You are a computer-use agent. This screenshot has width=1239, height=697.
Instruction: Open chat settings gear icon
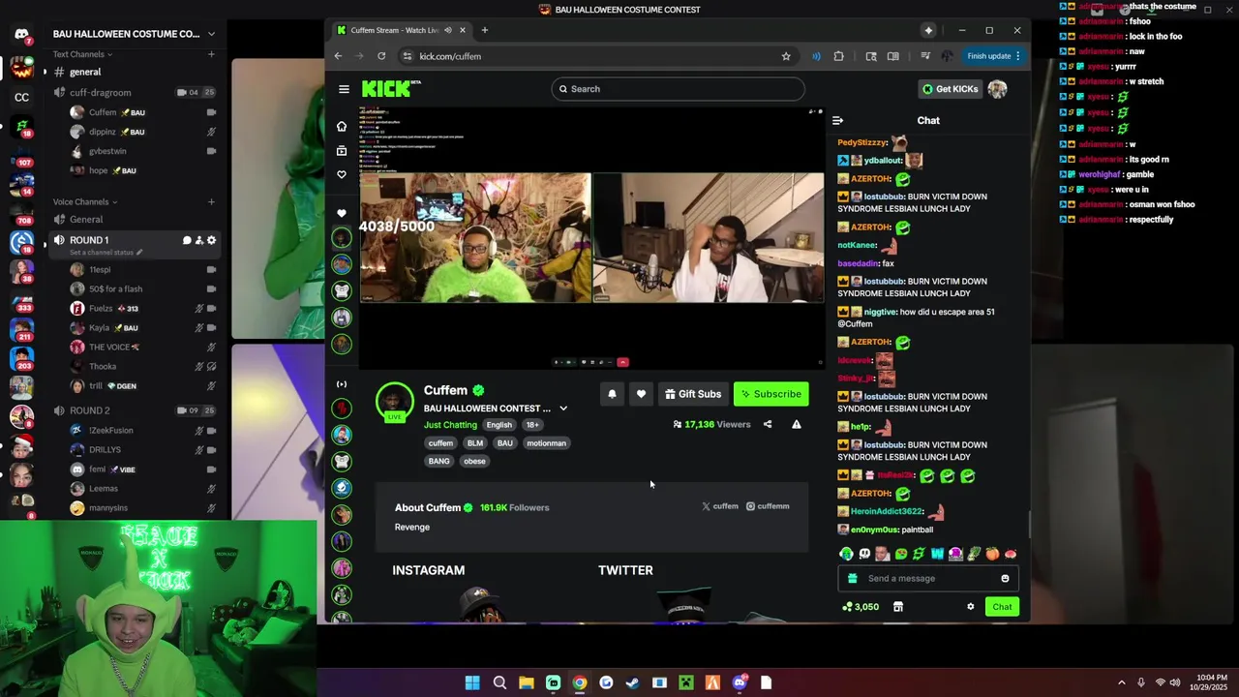point(970,607)
